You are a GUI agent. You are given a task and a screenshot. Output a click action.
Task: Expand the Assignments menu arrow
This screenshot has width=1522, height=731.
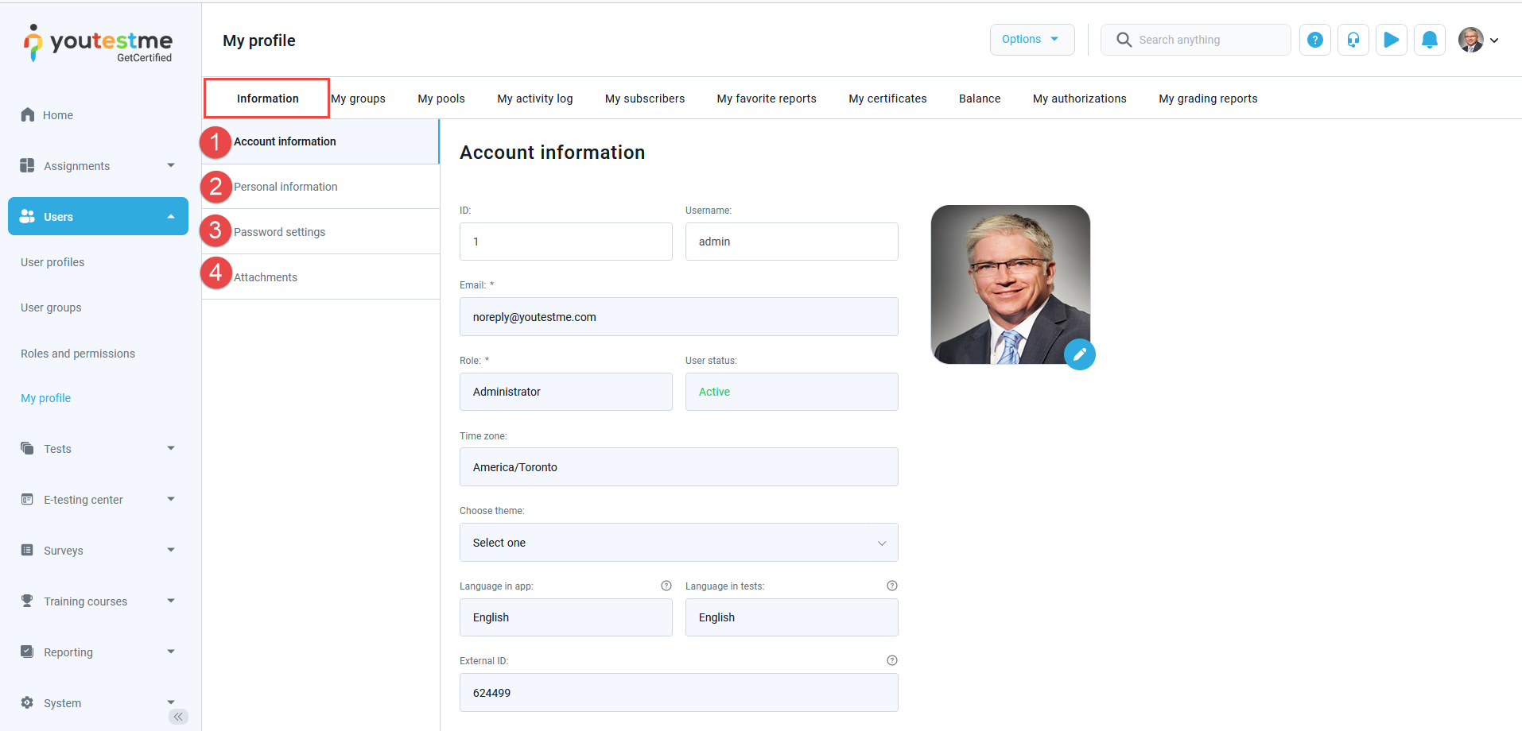click(171, 165)
